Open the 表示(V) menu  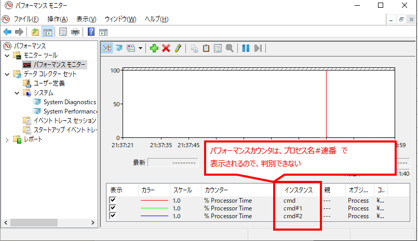[86, 19]
